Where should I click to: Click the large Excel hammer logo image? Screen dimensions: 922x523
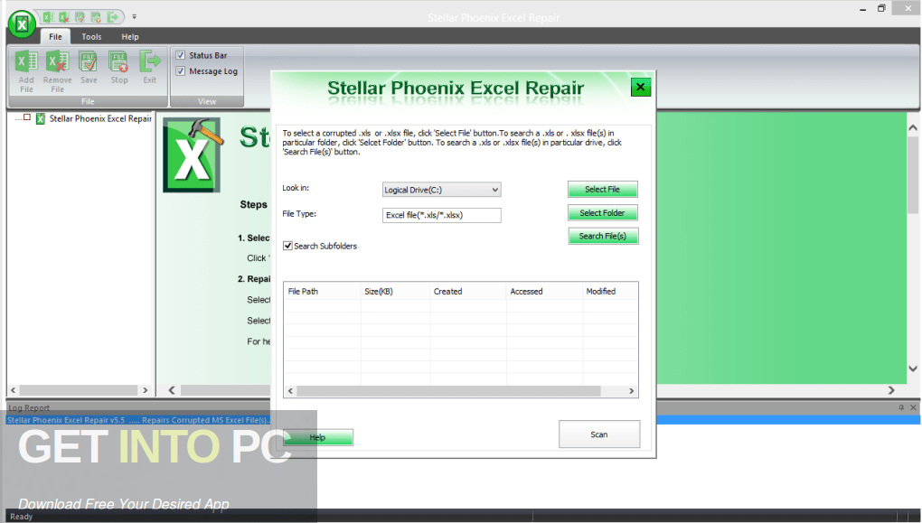(x=193, y=155)
